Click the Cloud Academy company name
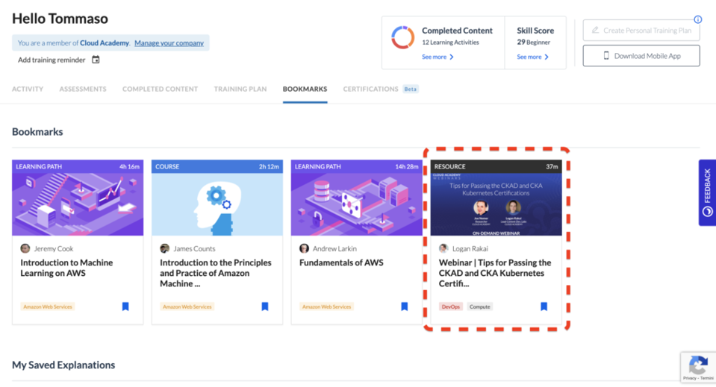 click(105, 43)
